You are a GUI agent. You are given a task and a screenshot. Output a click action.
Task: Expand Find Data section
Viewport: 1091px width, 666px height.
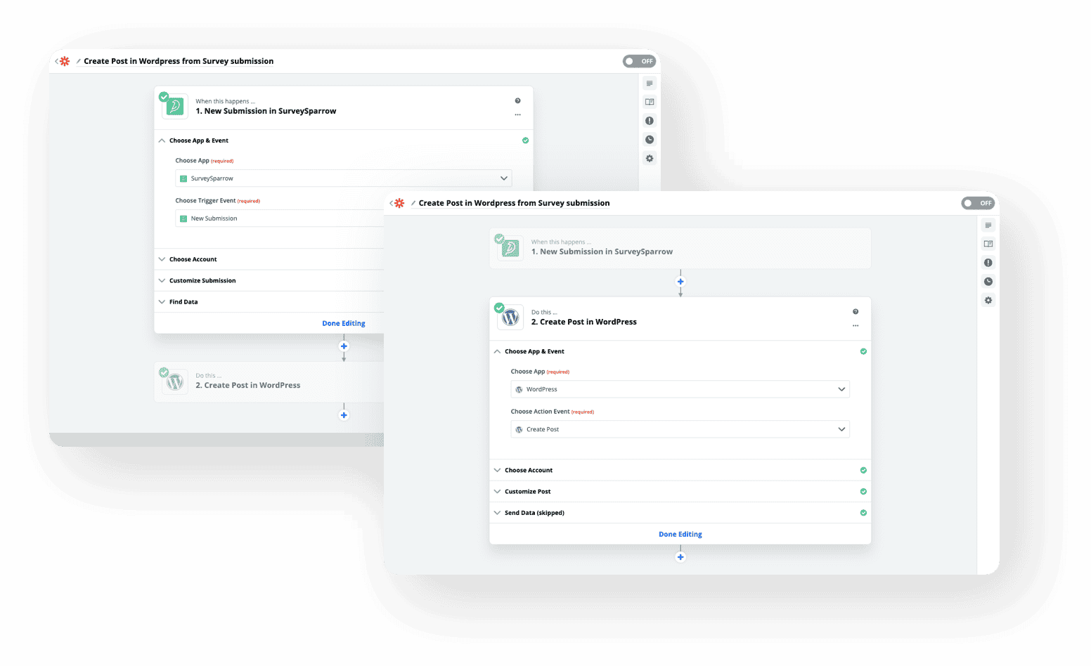(x=269, y=302)
